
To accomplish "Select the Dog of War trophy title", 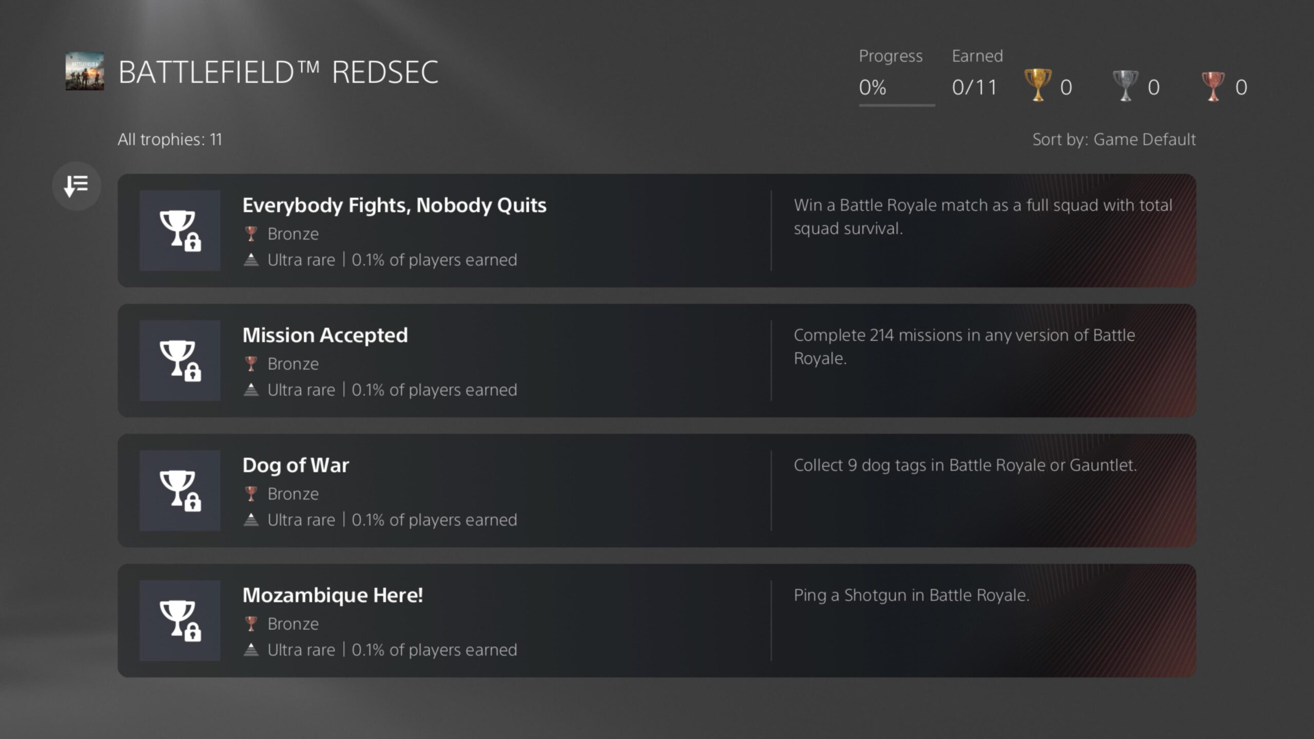I will coord(296,465).
